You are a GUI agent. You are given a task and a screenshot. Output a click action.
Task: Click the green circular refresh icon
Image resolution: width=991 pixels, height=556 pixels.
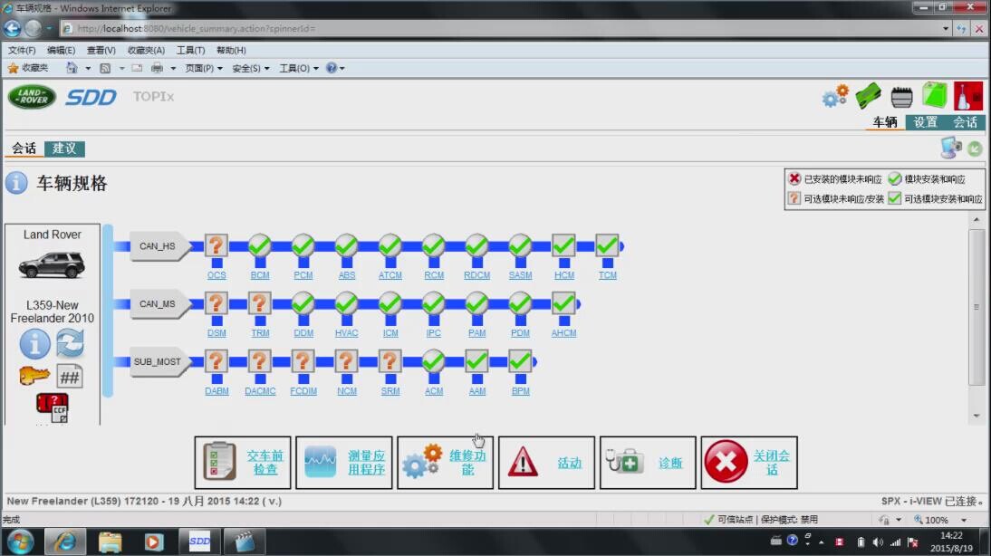[x=976, y=149]
